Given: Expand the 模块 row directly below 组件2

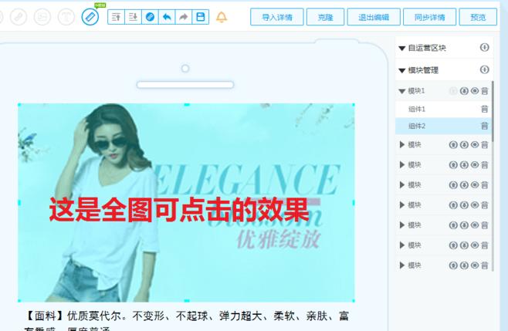Looking at the screenshot, I should click(x=402, y=144).
